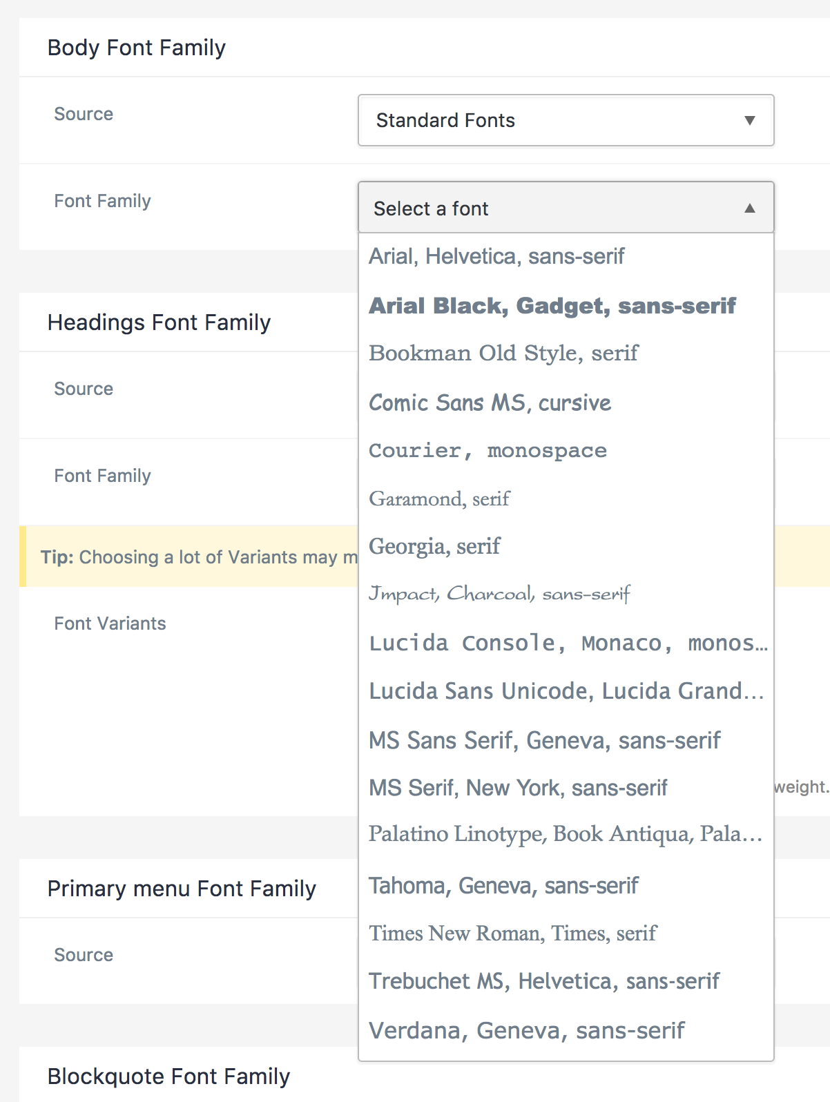Image resolution: width=830 pixels, height=1102 pixels.
Task: Select Comic Sans MS, cursive option
Action: pos(490,403)
